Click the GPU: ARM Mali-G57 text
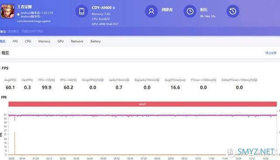This screenshot has height=160, width=280. tap(105, 24)
